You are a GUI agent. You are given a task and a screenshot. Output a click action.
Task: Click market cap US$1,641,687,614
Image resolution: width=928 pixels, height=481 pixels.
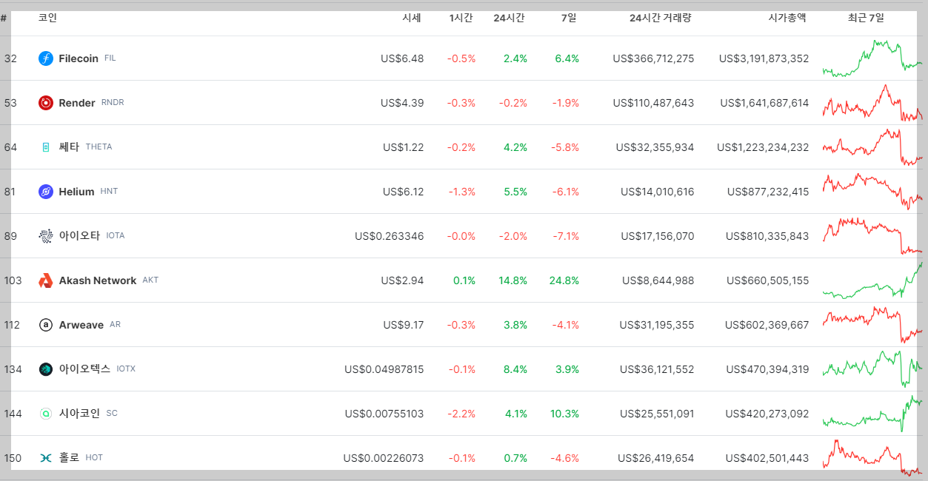pyautogui.click(x=765, y=103)
